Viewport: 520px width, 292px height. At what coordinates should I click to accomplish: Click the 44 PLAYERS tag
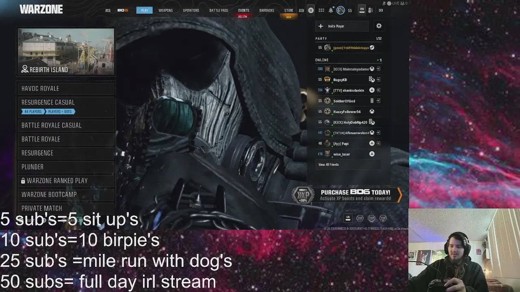33,112
